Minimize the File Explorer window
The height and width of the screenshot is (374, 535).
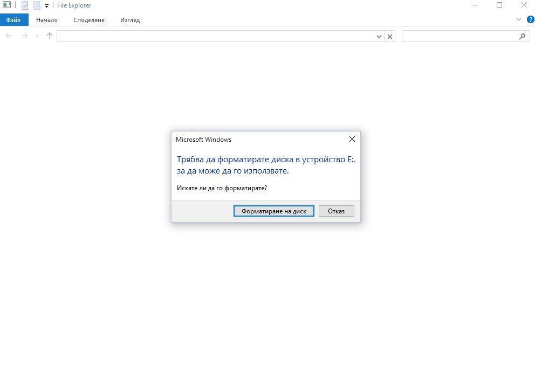(x=475, y=5)
